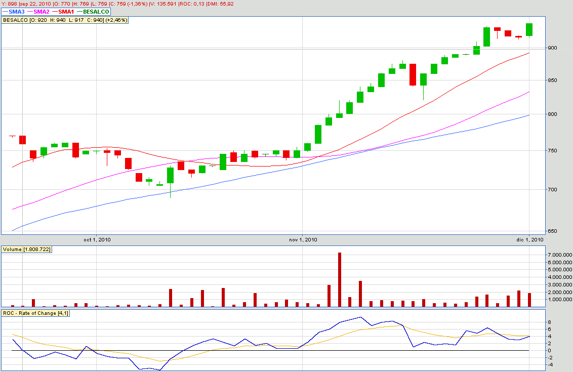Screen dimensions: 573x372
Task: Click the Volume panel label
Action: 27,249
